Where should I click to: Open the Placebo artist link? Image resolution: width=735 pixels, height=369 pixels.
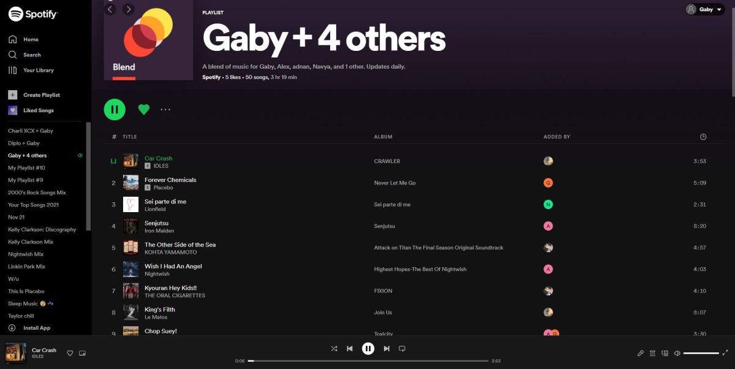(x=164, y=188)
